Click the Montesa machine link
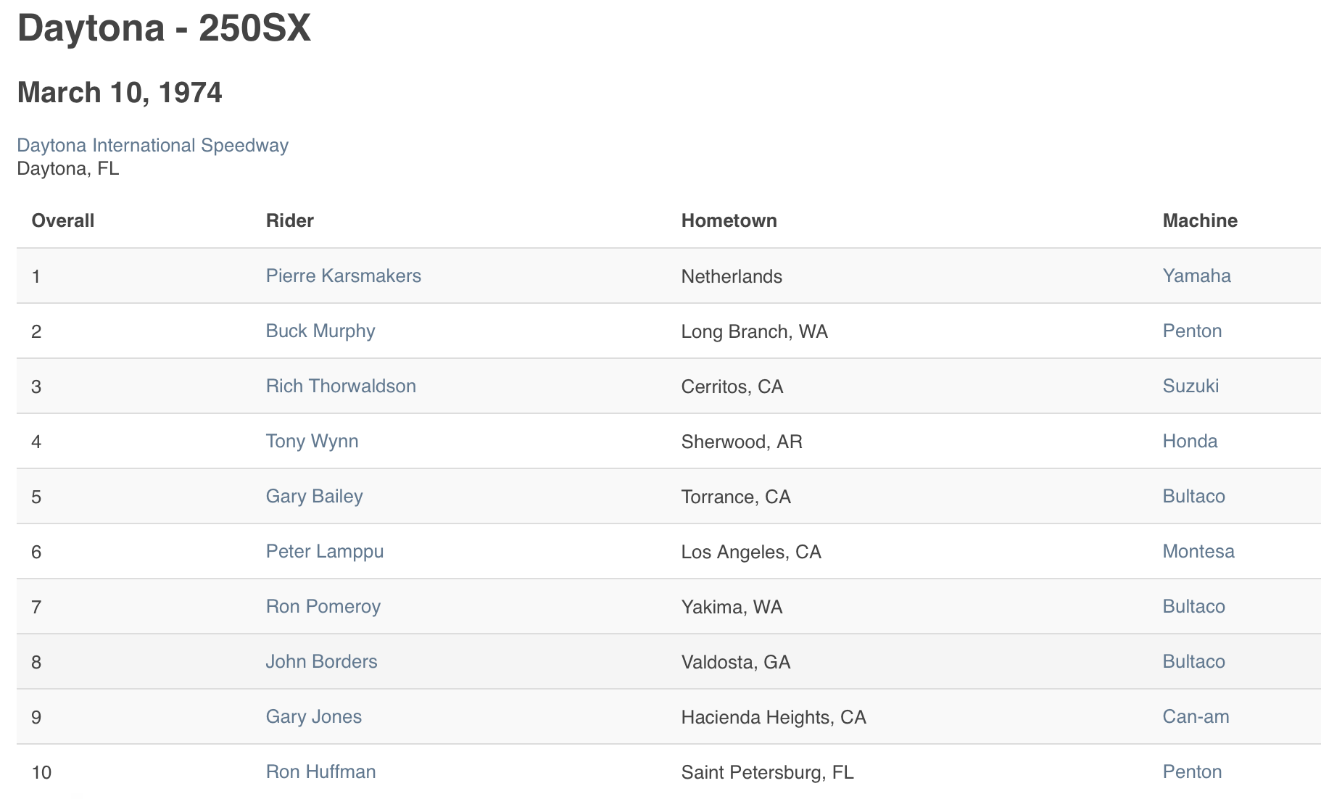The image size is (1321, 799). [1198, 551]
